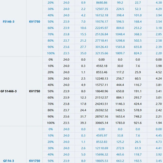Click the 824.3 power value

[138, 53]
